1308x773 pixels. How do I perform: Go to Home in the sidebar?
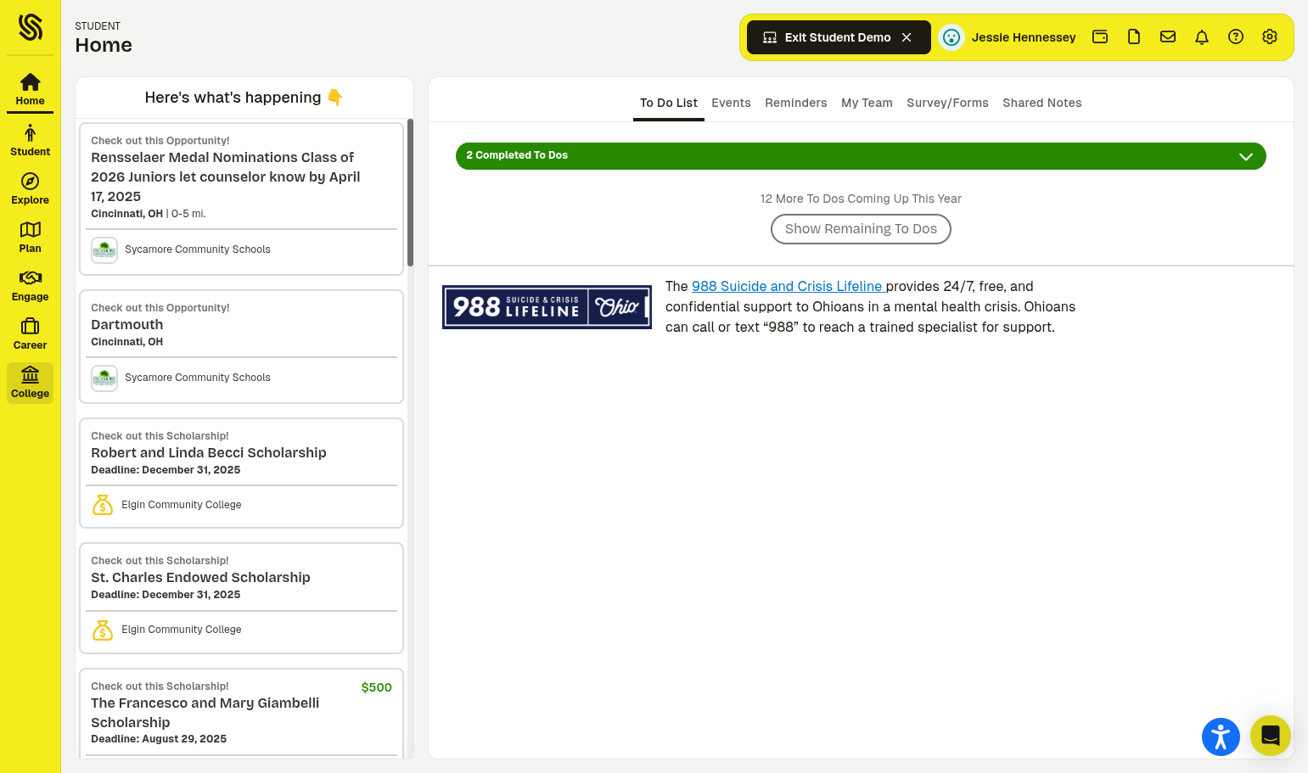[30, 89]
